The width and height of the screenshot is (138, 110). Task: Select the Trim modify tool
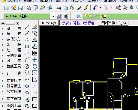(x=35, y=86)
